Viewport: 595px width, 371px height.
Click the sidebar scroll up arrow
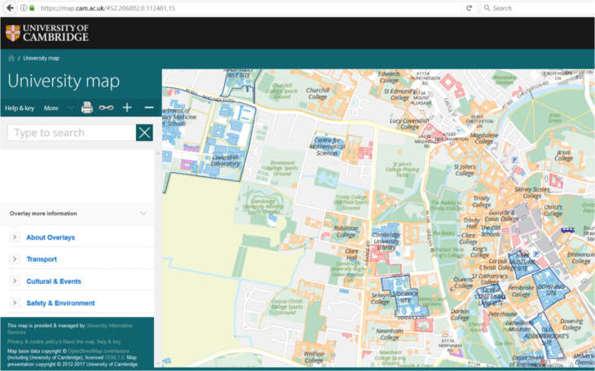(158, 154)
